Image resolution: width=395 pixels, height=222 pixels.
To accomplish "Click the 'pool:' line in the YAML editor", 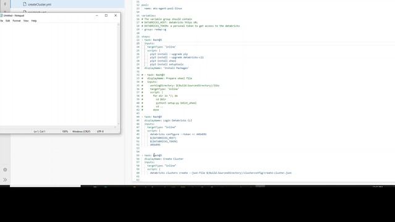I will click(x=145, y=5).
